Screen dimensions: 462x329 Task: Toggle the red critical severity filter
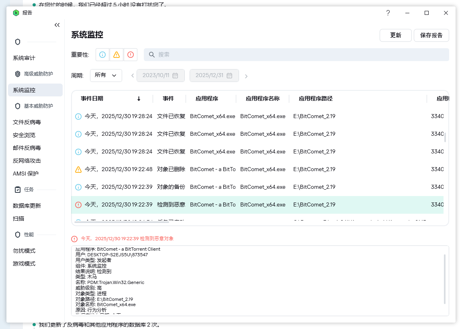(131, 55)
